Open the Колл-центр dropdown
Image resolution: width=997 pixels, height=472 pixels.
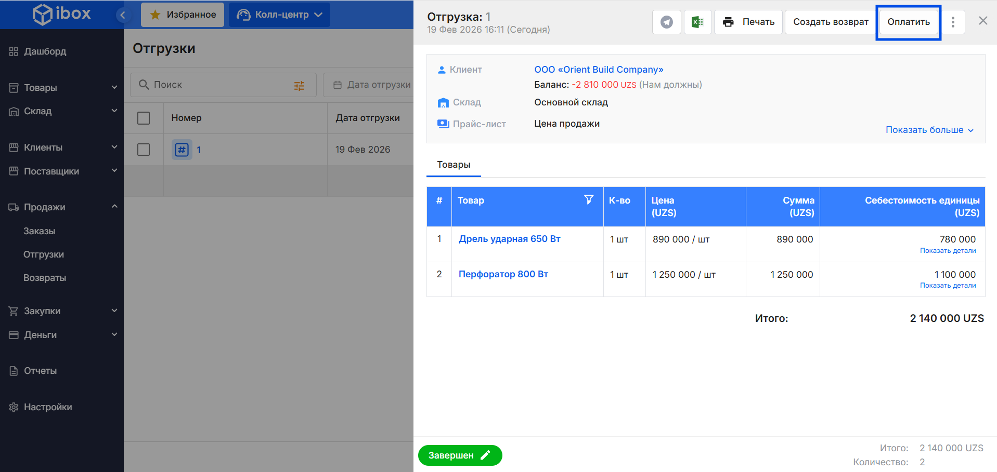click(279, 15)
